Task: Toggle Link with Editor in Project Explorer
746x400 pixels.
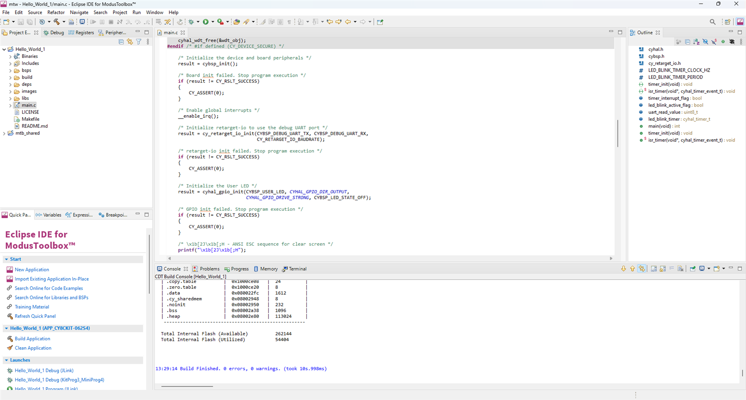Action: [x=130, y=41]
